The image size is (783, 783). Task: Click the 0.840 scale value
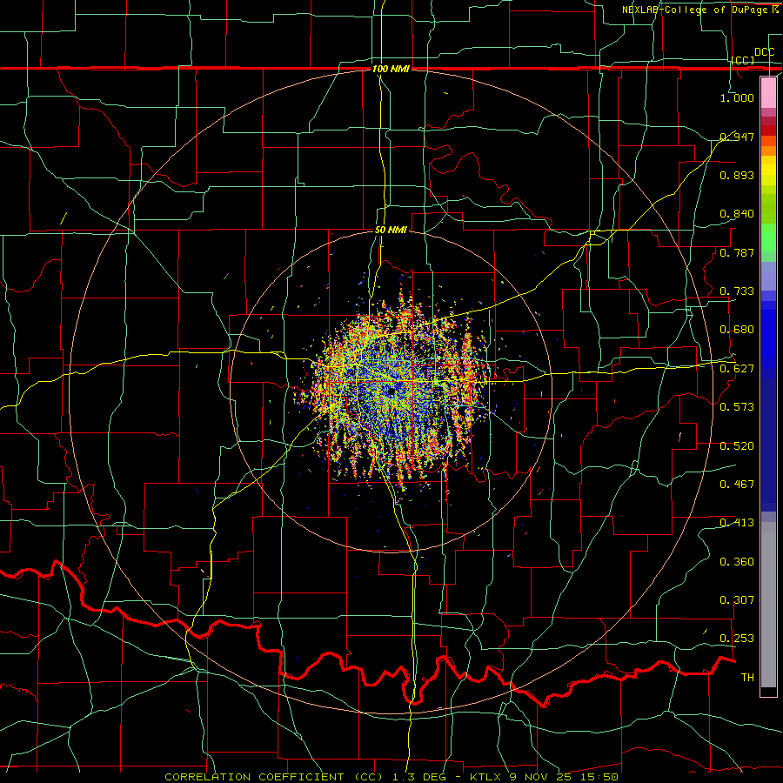click(x=737, y=214)
